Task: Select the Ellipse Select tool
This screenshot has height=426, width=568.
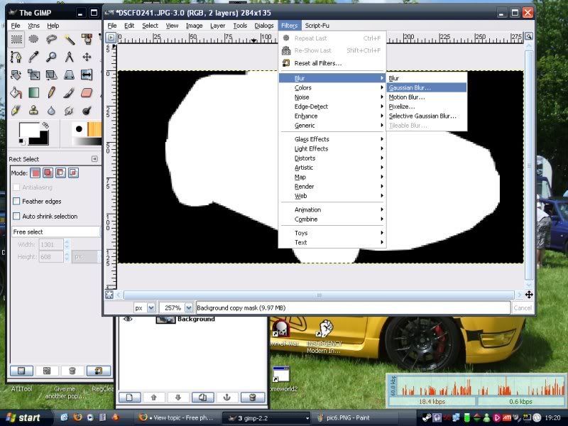Action: tap(33, 39)
